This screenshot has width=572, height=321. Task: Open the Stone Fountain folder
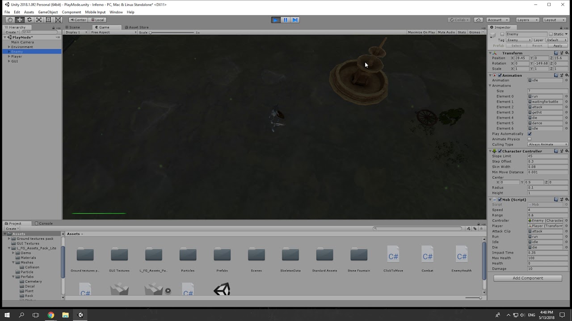point(359,259)
